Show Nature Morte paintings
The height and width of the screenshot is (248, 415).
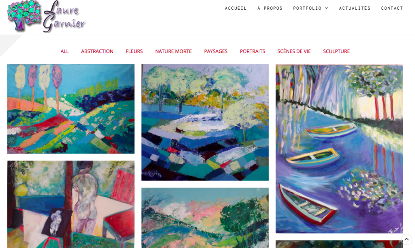[x=173, y=51]
